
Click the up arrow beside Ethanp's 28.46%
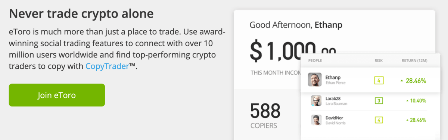[x=402, y=81]
